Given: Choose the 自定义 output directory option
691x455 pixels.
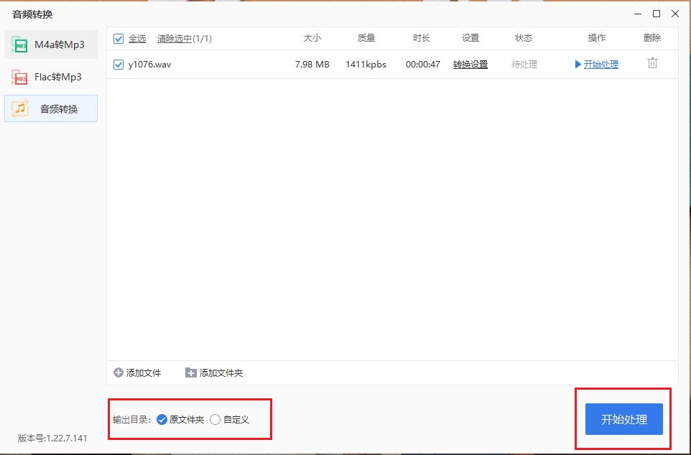Looking at the screenshot, I should click(x=215, y=419).
